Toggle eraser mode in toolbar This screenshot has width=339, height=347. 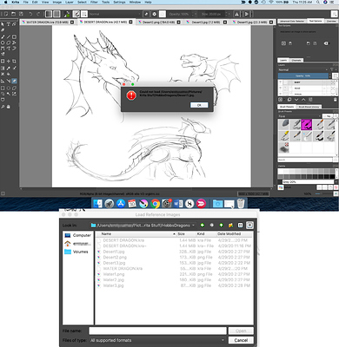(x=147, y=14)
